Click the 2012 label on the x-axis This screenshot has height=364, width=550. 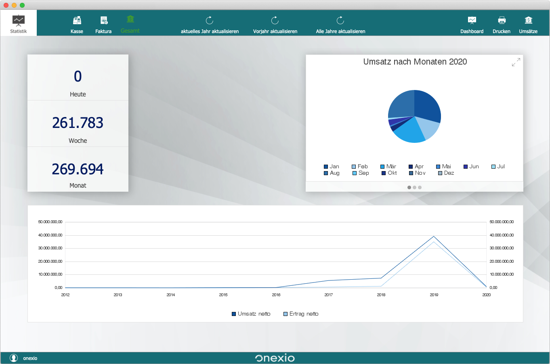point(65,295)
